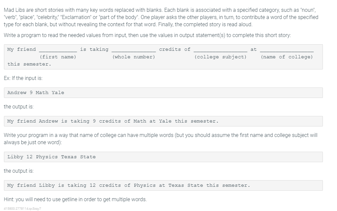
Task: Select the '(college subject)' label
Action: pyautogui.click(x=220, y=57)
